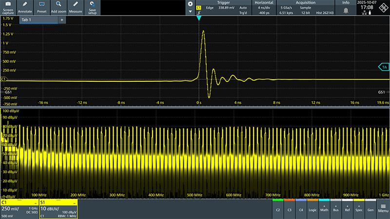The height and width of the screenshot is (219, 390).
Task: Click the notification bell under Info
Action: [346, 10]
